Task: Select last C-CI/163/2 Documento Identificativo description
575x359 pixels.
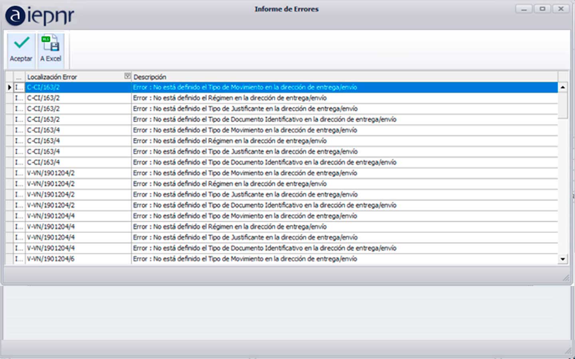Action: (264, 119)
